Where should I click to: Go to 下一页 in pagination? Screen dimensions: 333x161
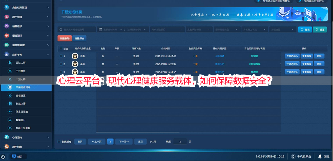tap(124, 141)
